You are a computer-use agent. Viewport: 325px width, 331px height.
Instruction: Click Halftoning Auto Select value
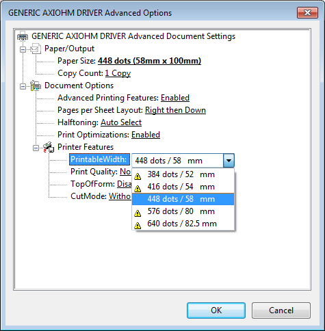click(x=121, y=122)
